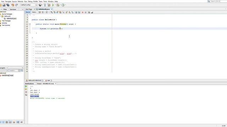
Task: Click the Find Previous Occurrence icon
Action: [54, 12]
